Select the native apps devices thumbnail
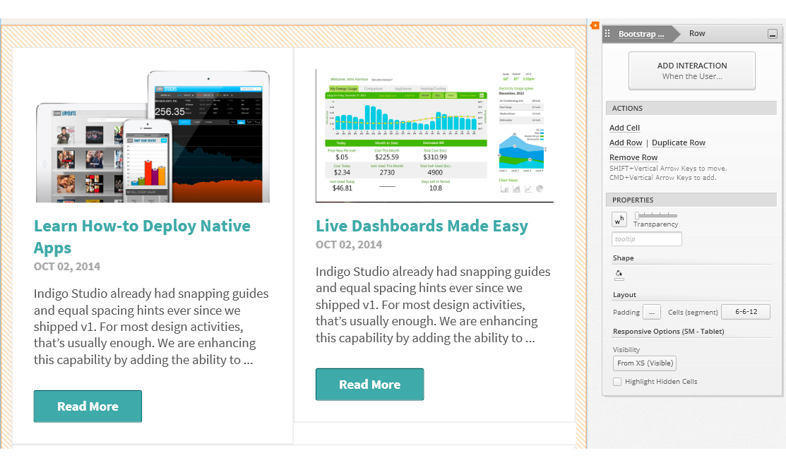Viewport: 786px width, 465px height. [x=153, y=137]
